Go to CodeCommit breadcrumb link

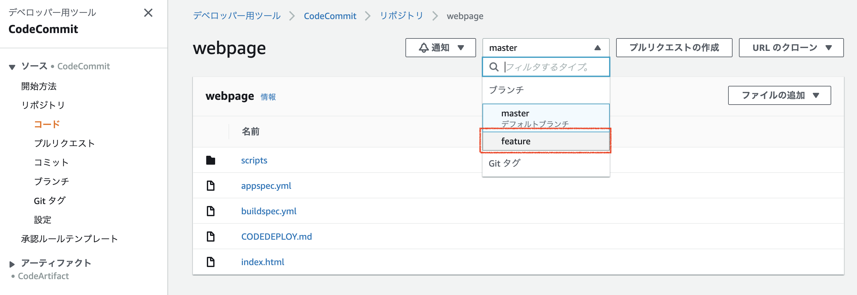[x=330, y=16]
